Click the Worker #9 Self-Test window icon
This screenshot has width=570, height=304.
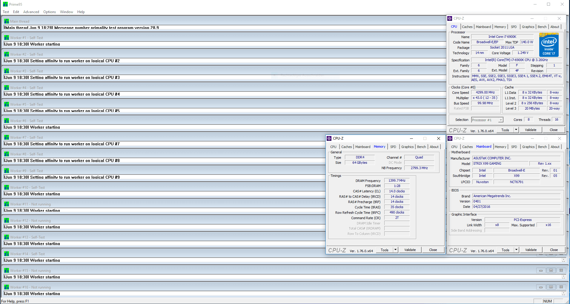[7, 171]
